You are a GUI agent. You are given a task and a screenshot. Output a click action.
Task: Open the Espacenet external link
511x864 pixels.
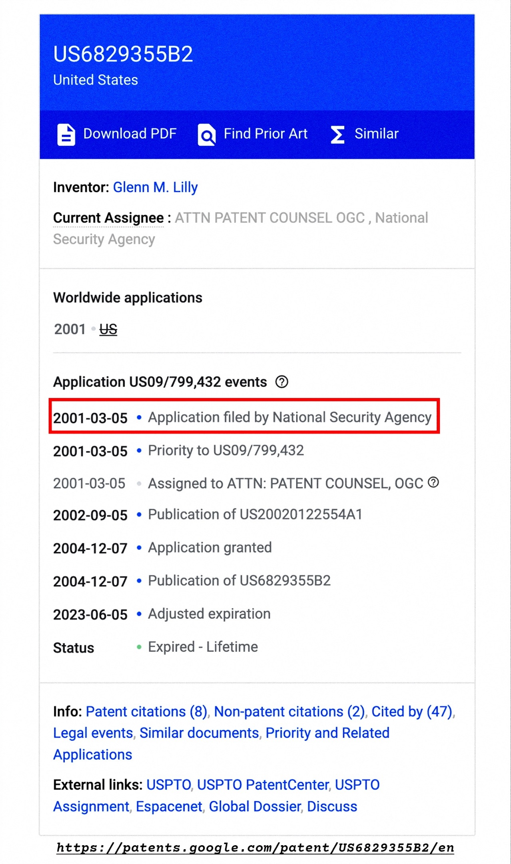pyautogui.click(x=169, y=806)
